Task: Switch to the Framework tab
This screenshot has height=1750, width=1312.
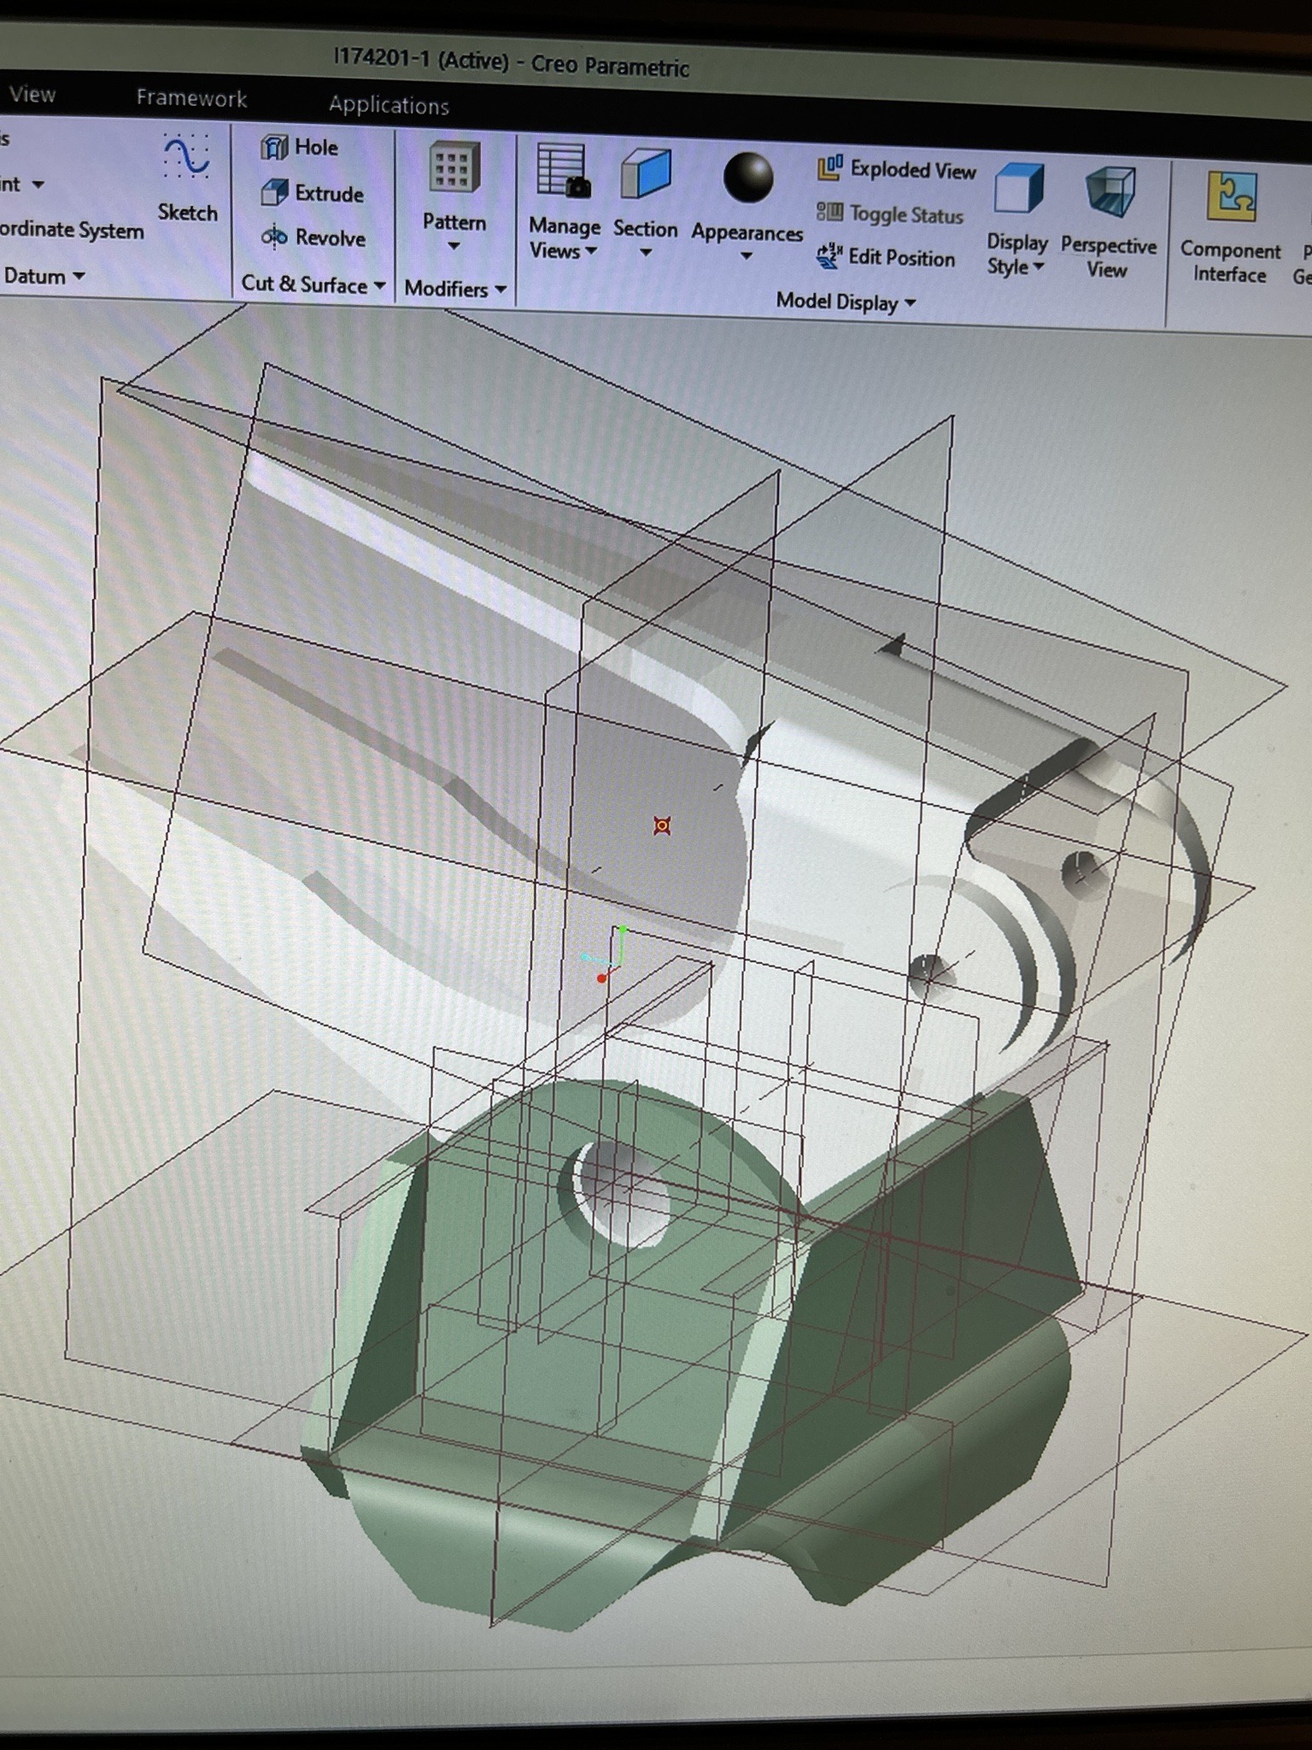Action: coord(191,98)
